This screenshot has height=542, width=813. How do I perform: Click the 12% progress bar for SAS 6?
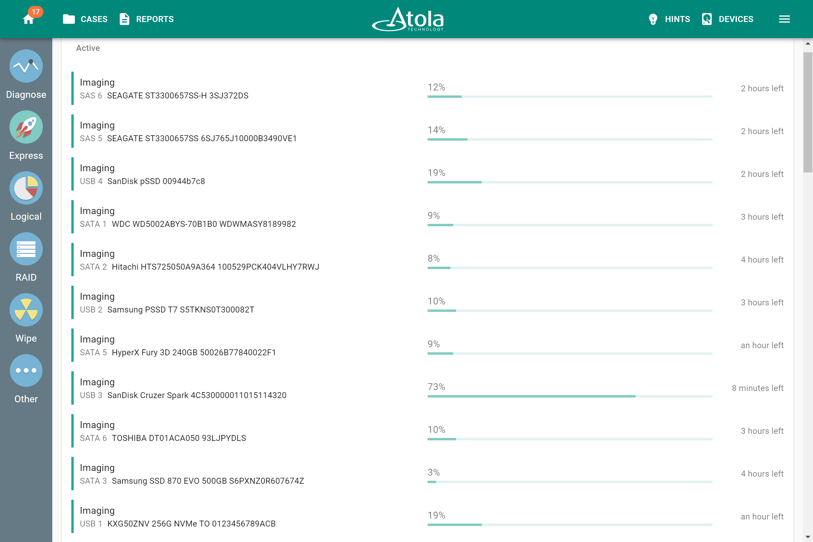[570, 97]
